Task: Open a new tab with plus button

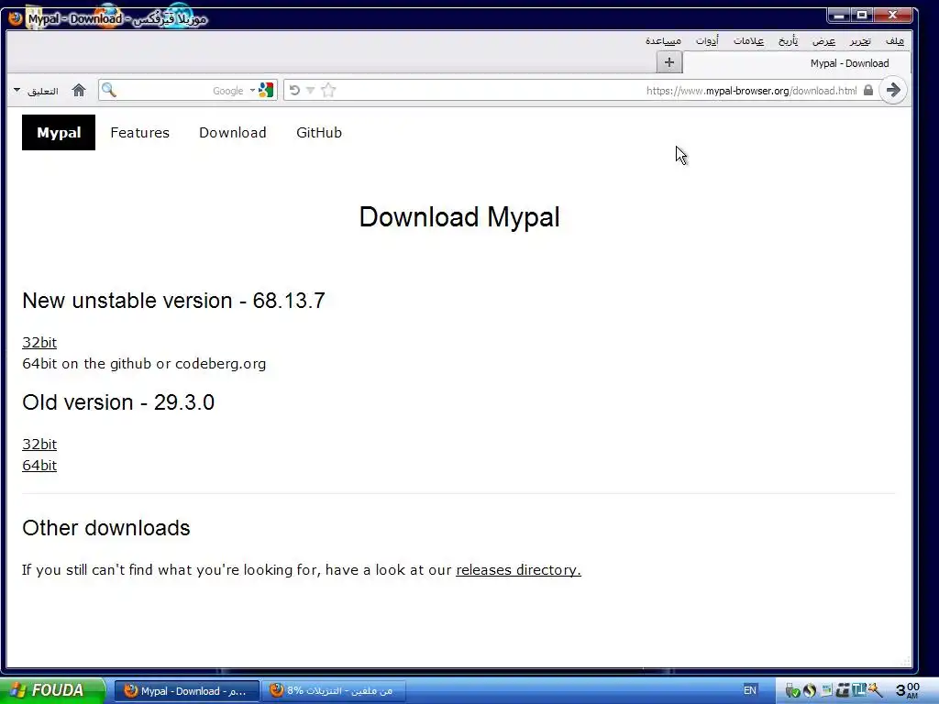Action: click(x=668, y=62)
